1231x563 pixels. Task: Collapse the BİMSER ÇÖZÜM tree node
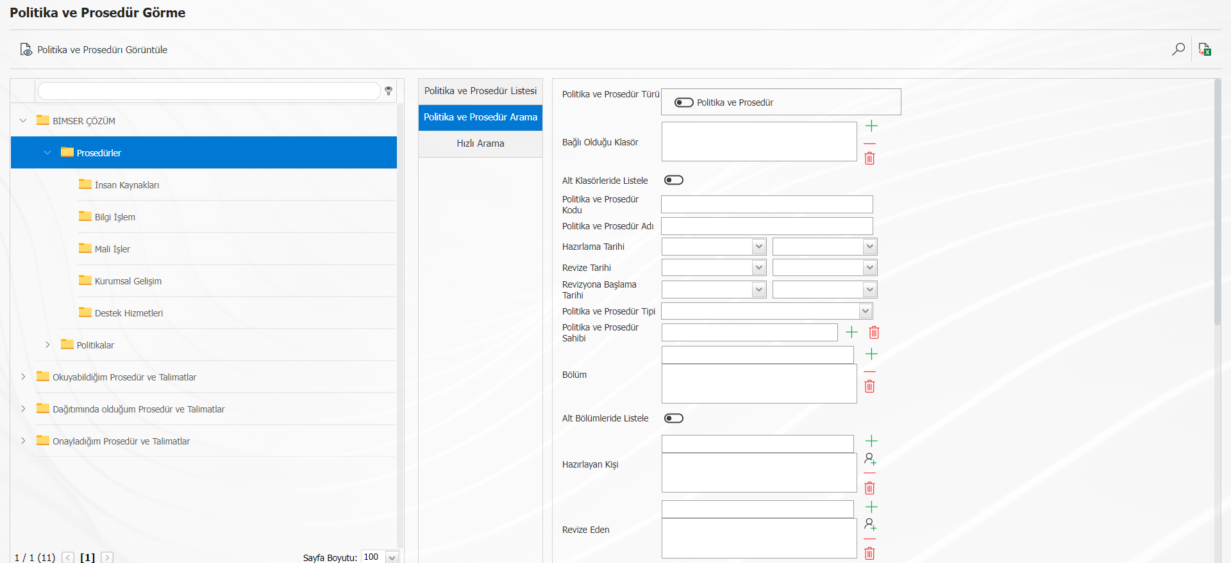click(23, 120)
